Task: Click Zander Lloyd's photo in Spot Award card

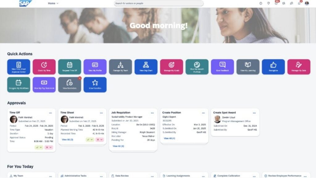Action: (x=217, y=119)
